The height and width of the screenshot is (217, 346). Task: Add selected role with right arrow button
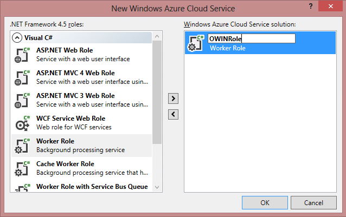point(173,98)
